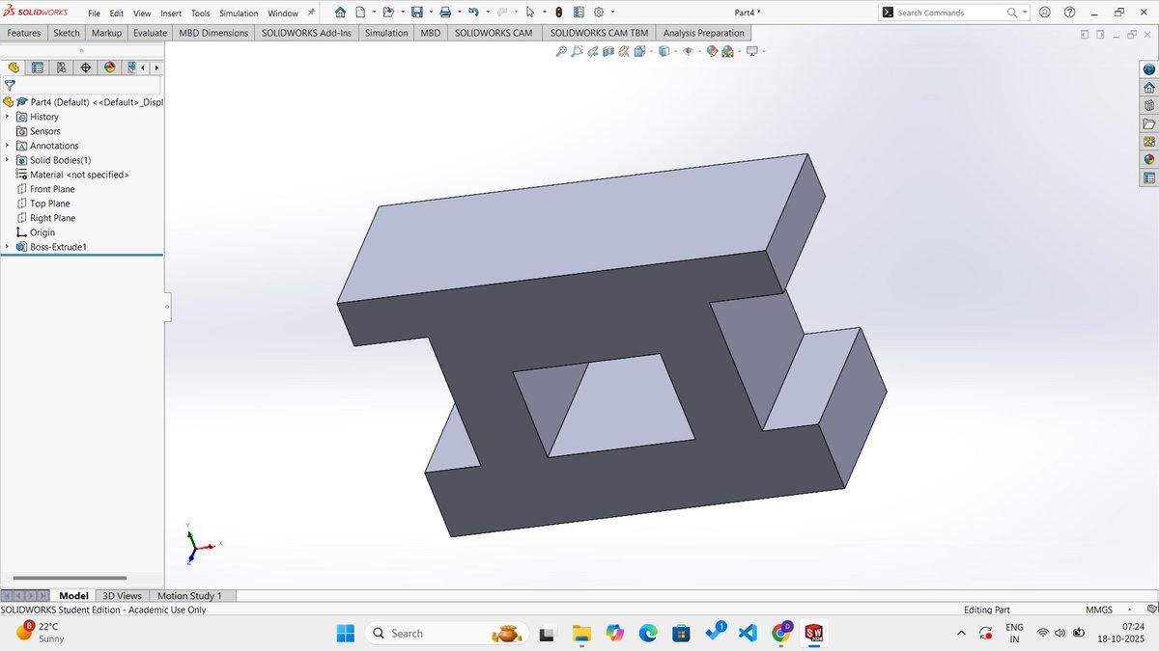Select Material <not specified> item
Image resolution: width=1159 pixels, height=651 pixels.
(x=79, y=175)
